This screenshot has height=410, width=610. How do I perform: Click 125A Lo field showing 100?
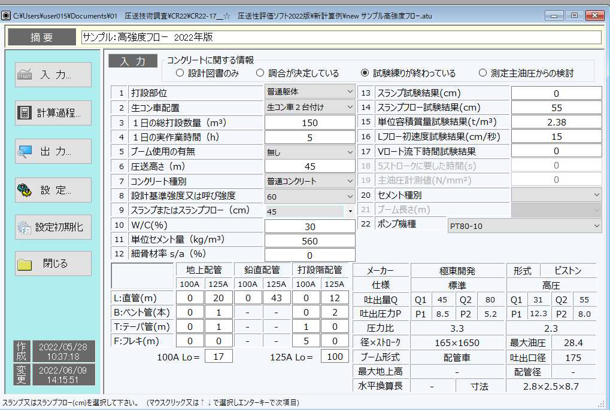click(335, 356)
